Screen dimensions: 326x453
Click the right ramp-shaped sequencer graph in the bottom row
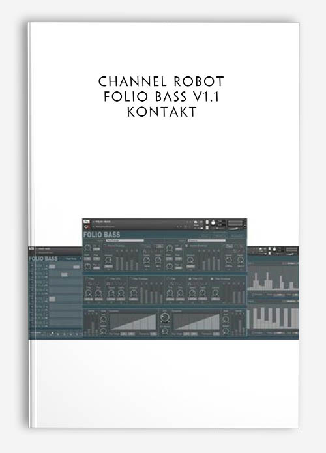[x=196, y=321]
